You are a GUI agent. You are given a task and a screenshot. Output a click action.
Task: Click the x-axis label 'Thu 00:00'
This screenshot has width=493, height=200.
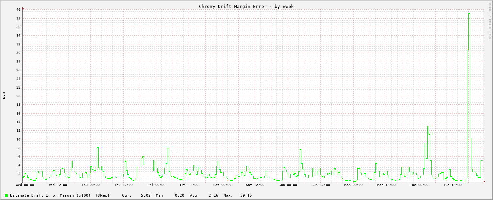pos(90,185)
